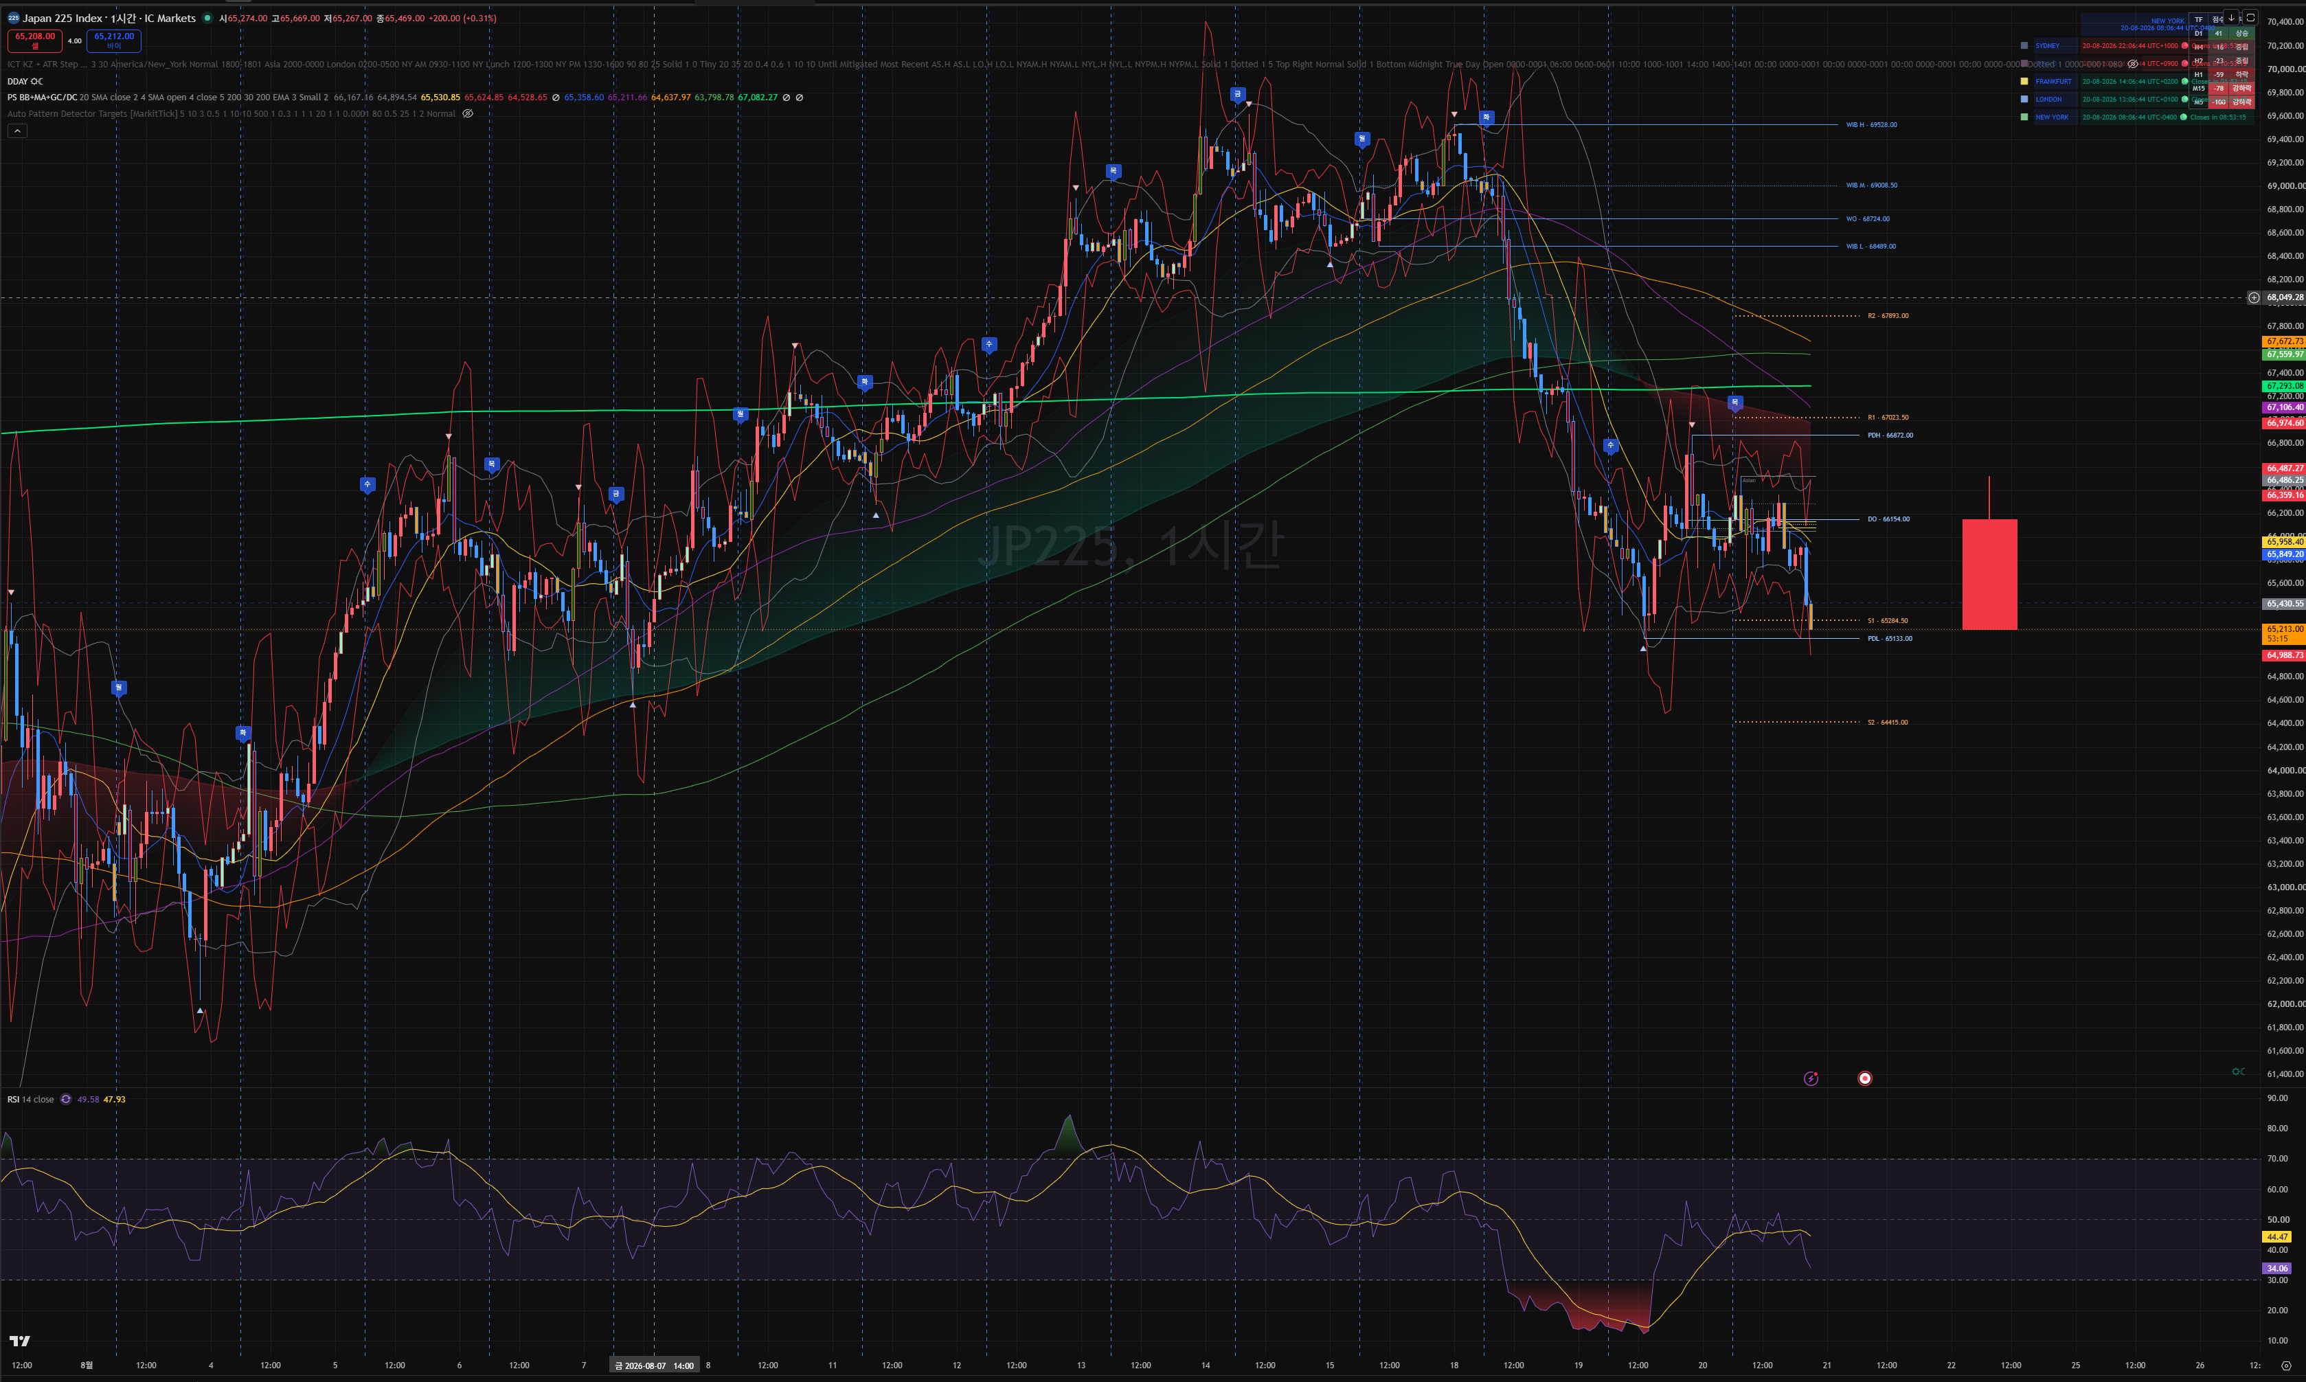2306x1382 pixels.
Task: Click the +200.00 (+0.31%) change value
Action: 462,18
